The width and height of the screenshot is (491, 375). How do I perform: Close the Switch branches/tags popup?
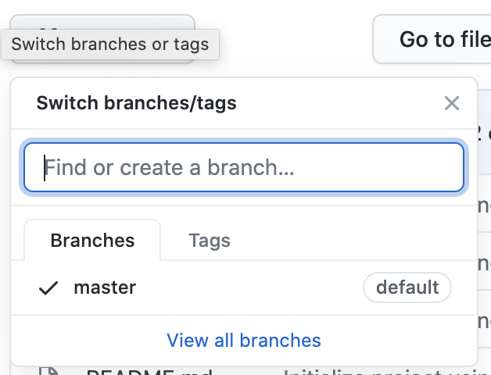tap(452, 103)
